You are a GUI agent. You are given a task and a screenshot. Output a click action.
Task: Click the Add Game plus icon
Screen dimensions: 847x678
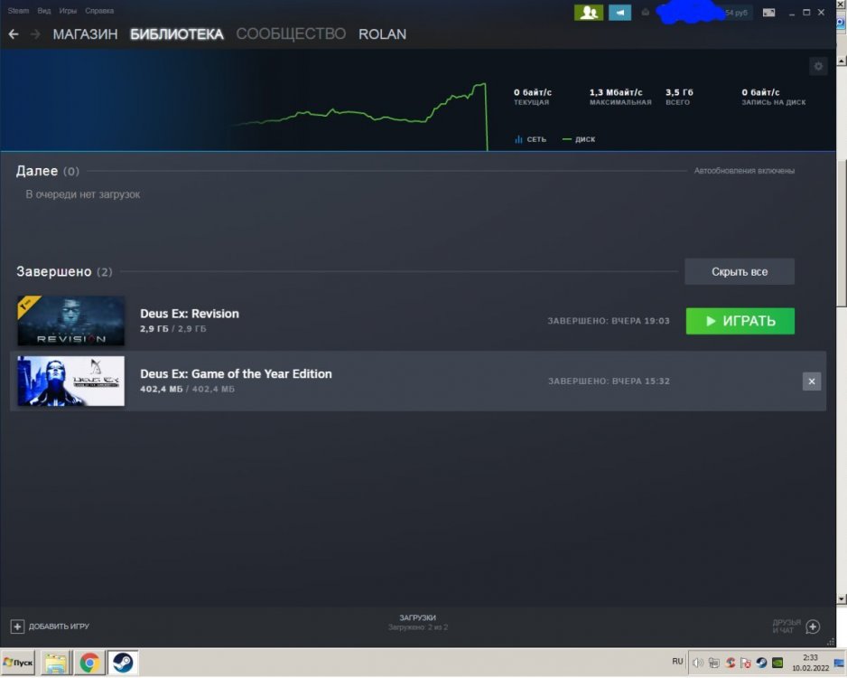coord(17,626)
